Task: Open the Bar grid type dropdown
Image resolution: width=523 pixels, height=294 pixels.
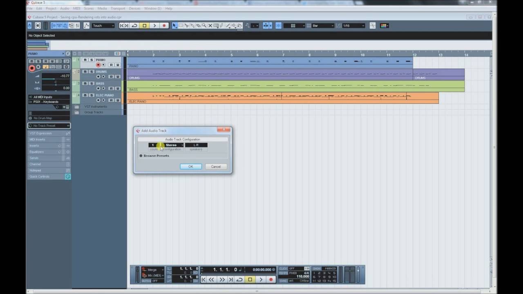Action: tap(323, 25)
